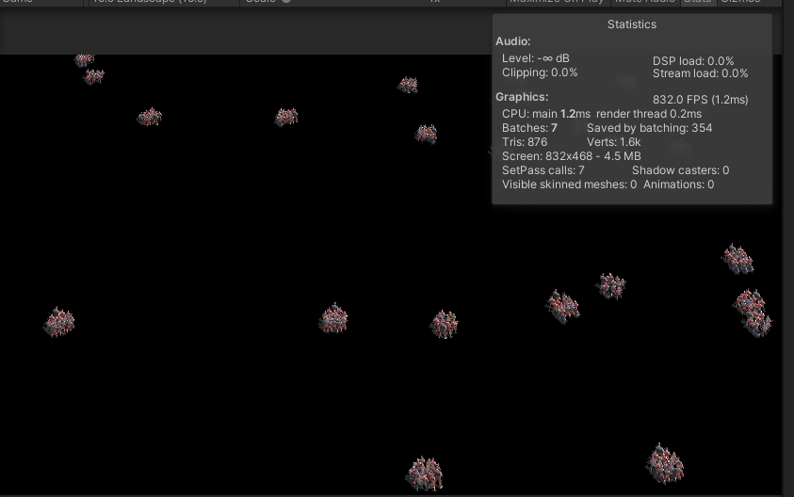Screen dimensions: 794x497
Task: Toggle Maximize On Play
Action: tap(556, 2)
